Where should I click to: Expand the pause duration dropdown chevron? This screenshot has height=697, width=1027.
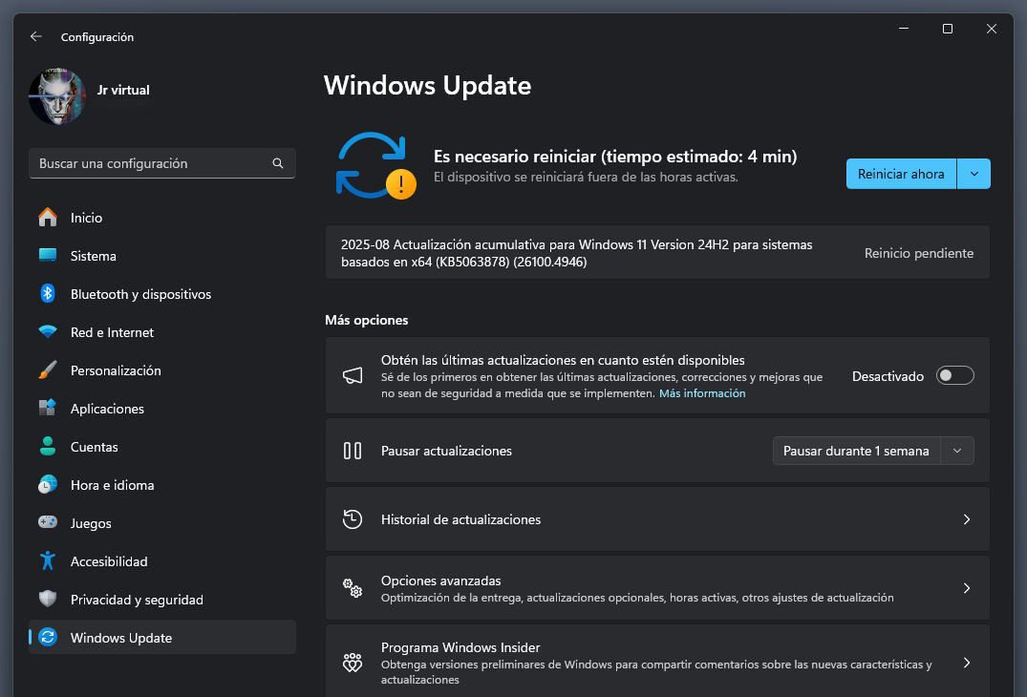tap(957, 451)
